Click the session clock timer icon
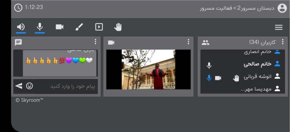The height and width of the screenshot is (132, 290). pos(18,8)
